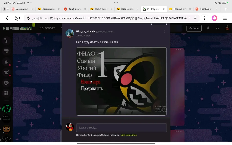This screenshot has width=232, height=145.
Task: Go back with the browser back arrow
Action: 7,18
